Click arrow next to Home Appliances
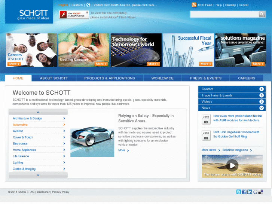 [64, 150]
